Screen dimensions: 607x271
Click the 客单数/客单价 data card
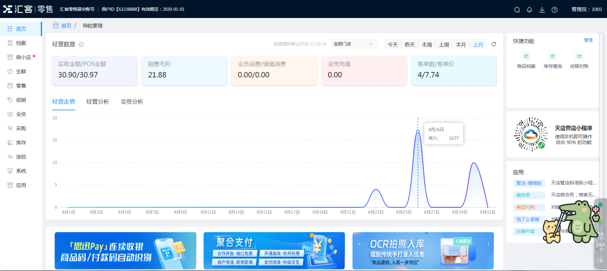click(x=454, y=70)
